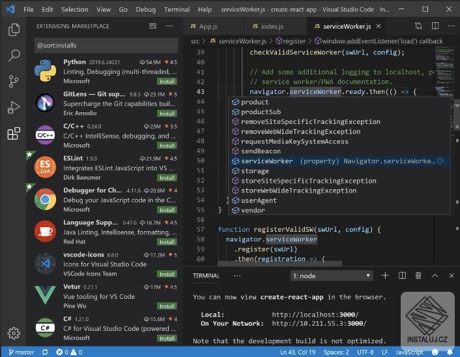
Task: Click 'register' breadcrumb segment
Action: click(291, 41)
